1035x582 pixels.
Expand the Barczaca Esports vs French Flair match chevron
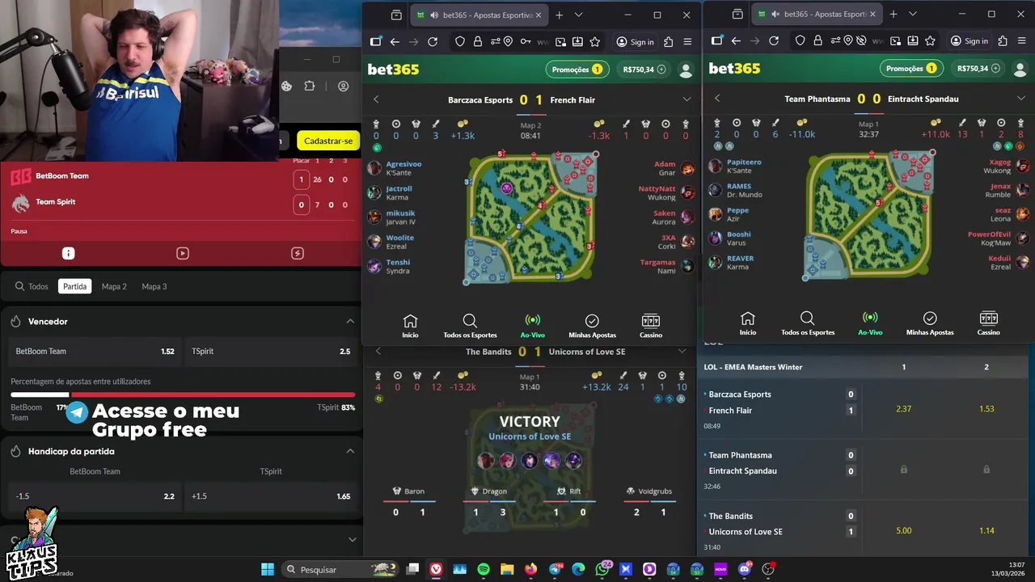[x=686, y=99]
